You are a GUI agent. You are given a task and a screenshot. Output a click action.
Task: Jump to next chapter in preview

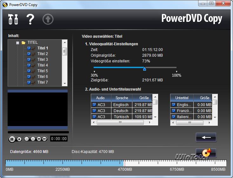pos(33,139)
